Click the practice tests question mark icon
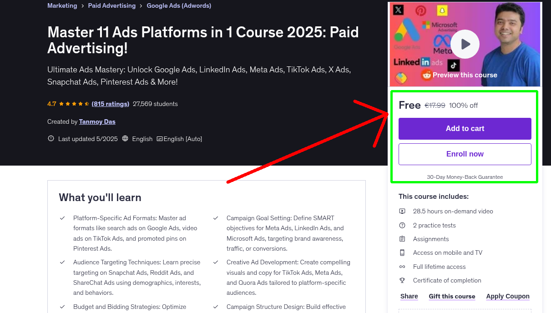551x313 pixels. pos(402,225)
